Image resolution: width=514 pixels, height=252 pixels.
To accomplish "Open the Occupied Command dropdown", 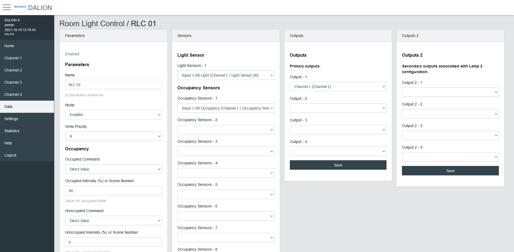I will pyautogui.click(x=113, y=169).
